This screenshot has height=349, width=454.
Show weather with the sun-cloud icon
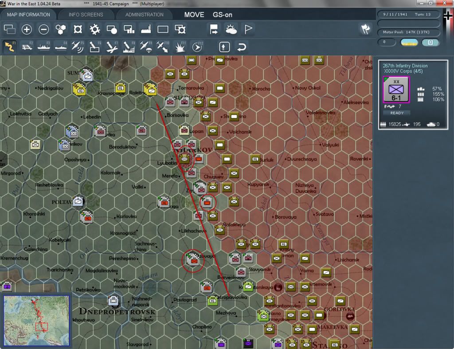point(231,29)
